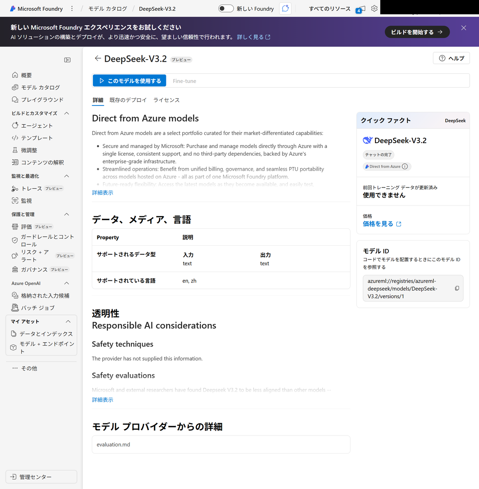The image size is (479, 489).
Task: Collapse the マイ アセット section
Action: [68, 322]
